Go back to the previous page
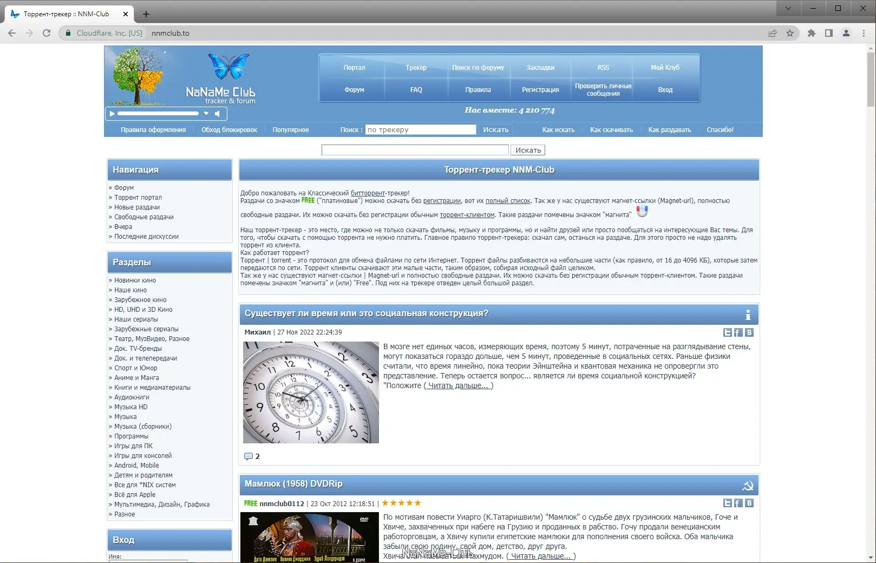The width and height of the screenshot is (876, 563). 12,33
